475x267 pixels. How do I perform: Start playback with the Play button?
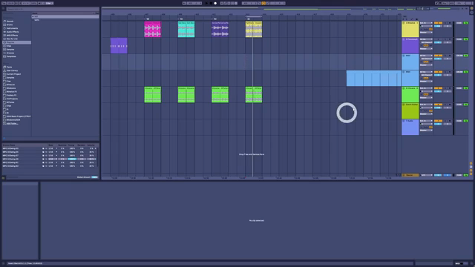pos(207,3)
